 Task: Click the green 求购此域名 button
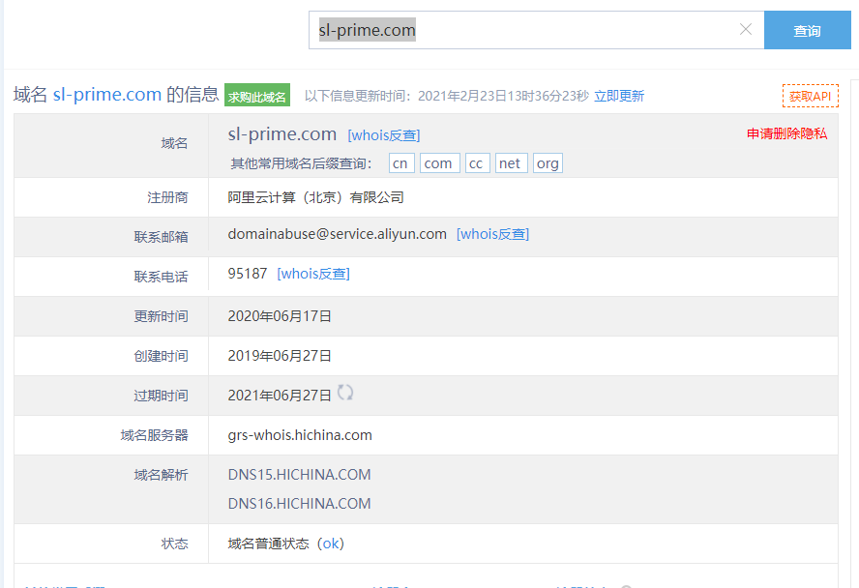pos(257,96)
